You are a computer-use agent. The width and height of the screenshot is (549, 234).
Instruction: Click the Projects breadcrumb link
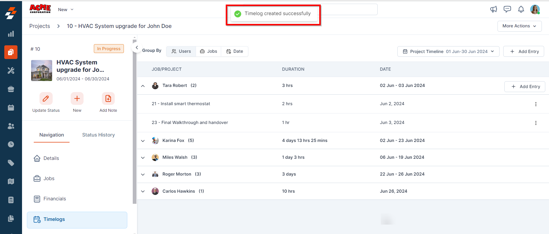tap(39, 26)
